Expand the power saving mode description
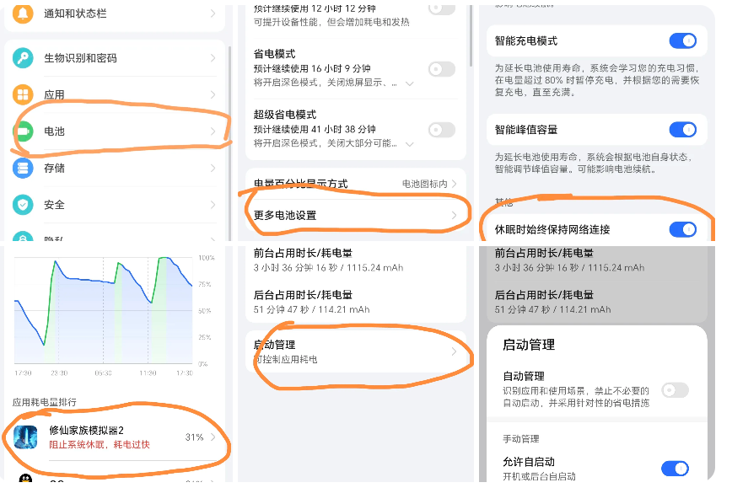 tap(410, 83)
